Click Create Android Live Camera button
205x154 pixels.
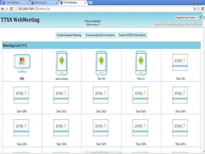click(x=100, y=35)
